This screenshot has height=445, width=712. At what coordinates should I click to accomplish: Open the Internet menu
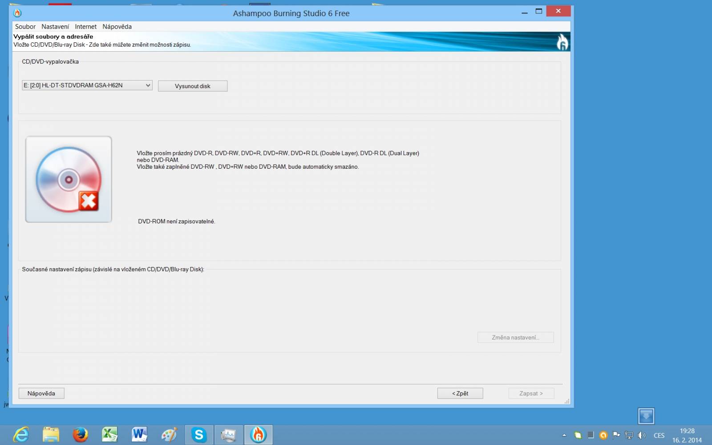point(85,27)
